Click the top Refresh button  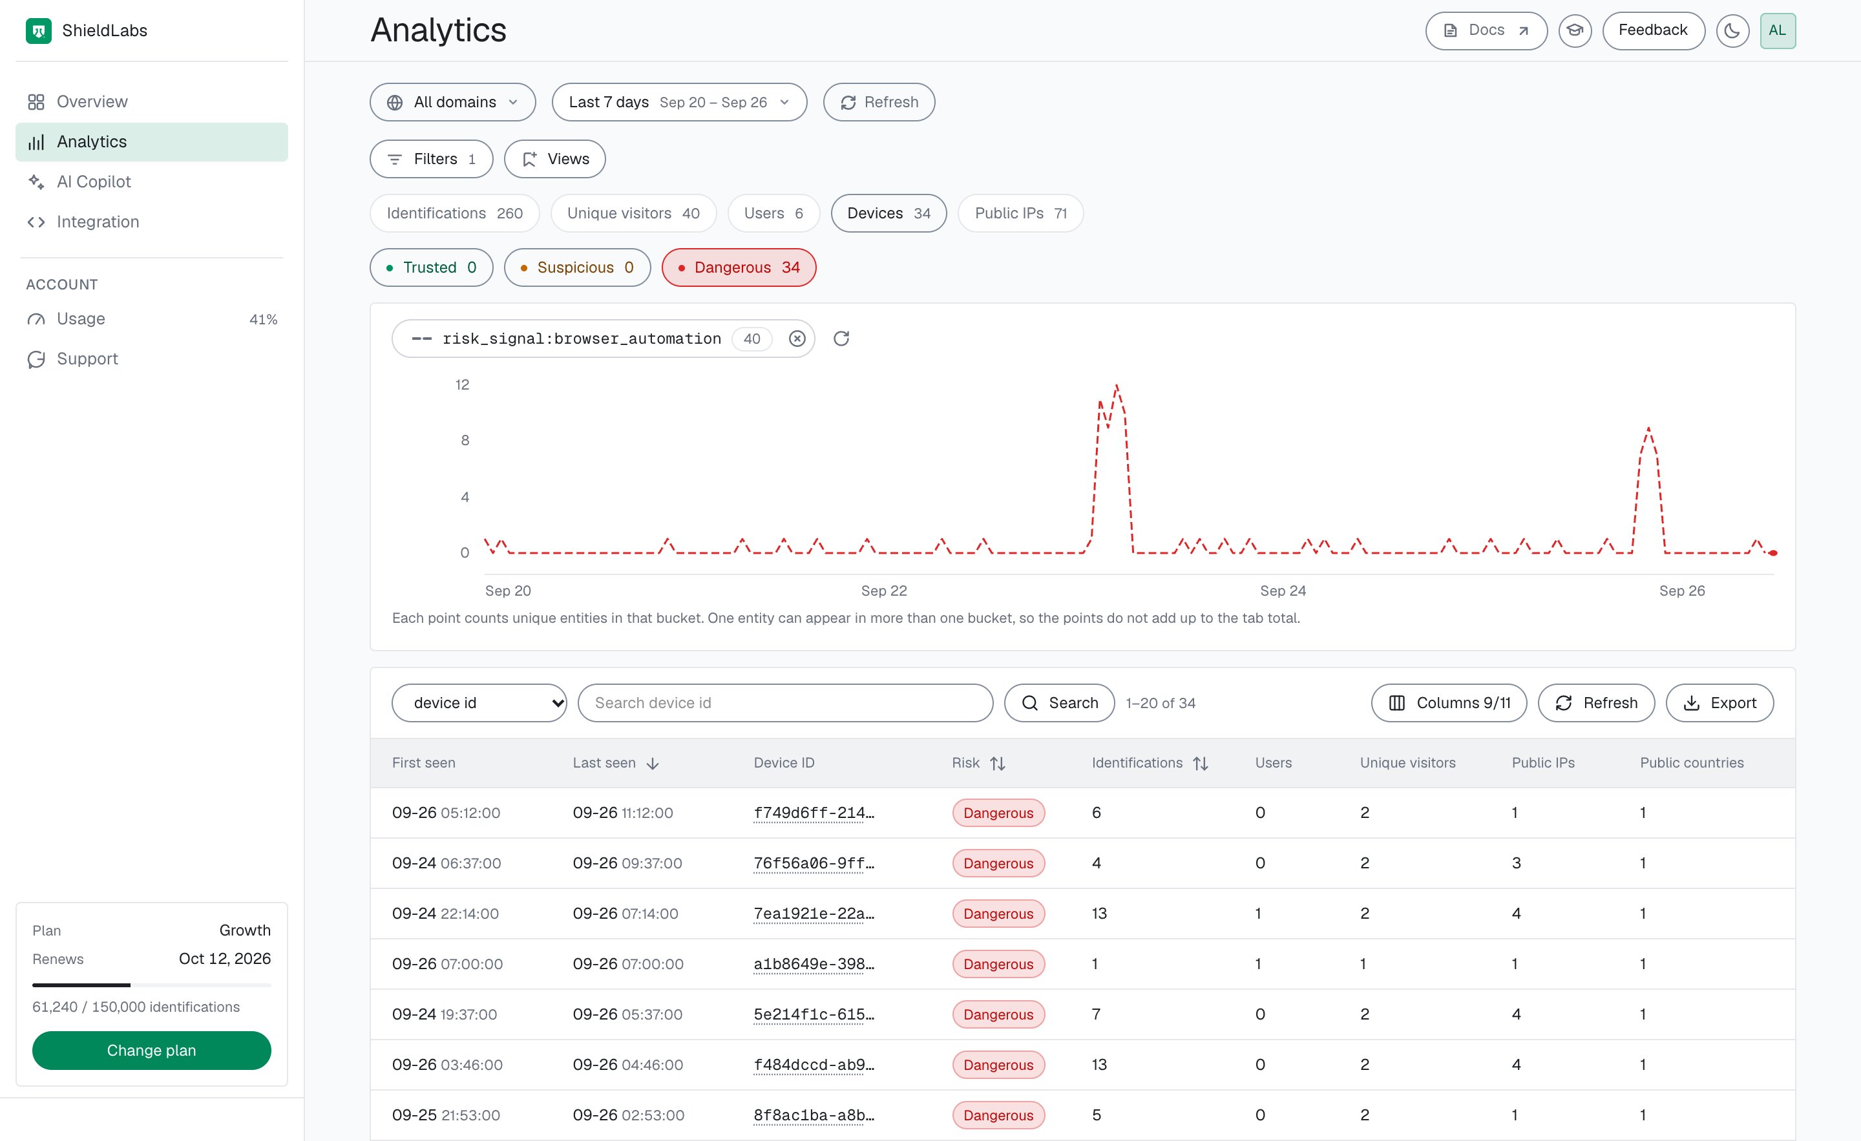click(x=878, y=102)
